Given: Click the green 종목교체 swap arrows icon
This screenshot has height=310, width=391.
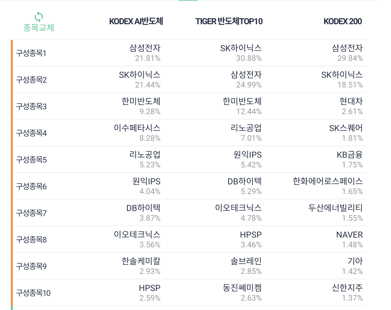Looking at the screenshot, I should (x=38, y=17).
